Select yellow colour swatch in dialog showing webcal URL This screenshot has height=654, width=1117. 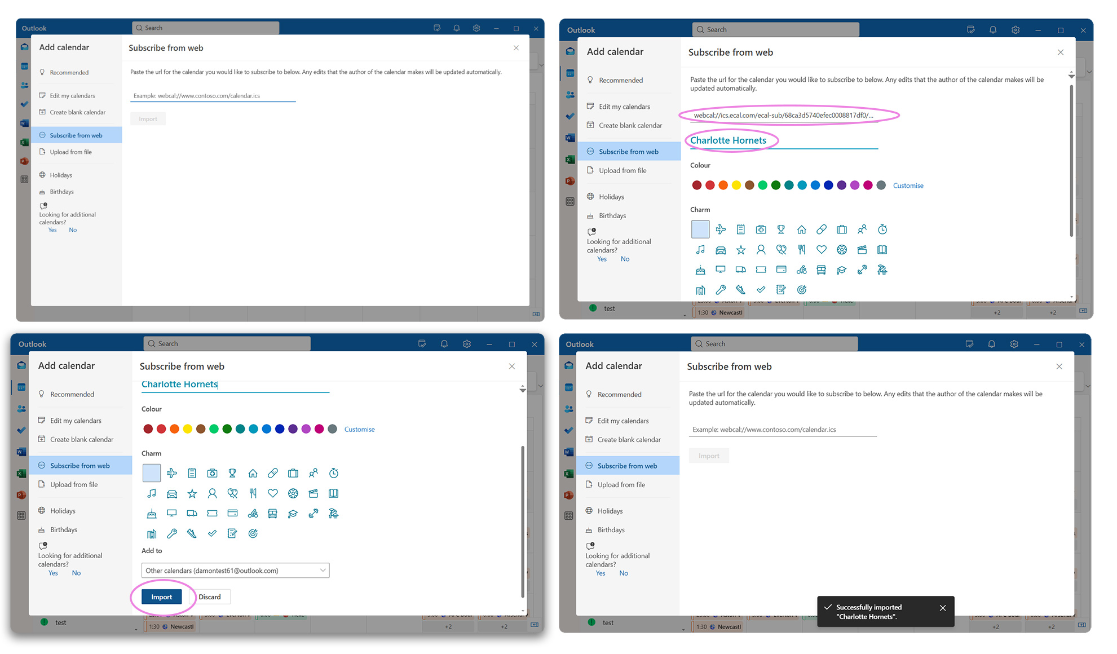(736, 185)
